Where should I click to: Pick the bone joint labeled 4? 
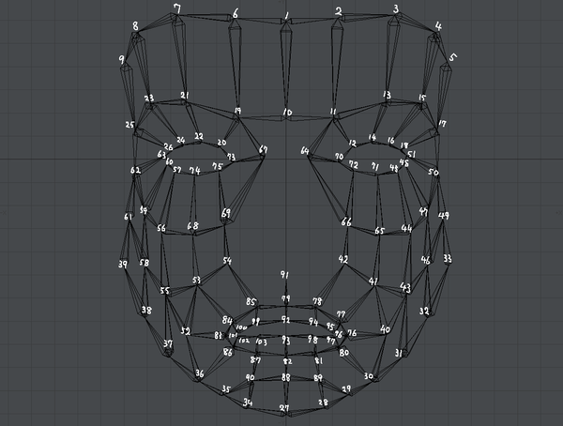point(438,26)
